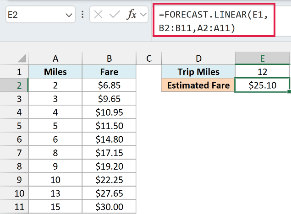Open the Insert Function fx dialog

pyautogui.click(x=131, y=15)
